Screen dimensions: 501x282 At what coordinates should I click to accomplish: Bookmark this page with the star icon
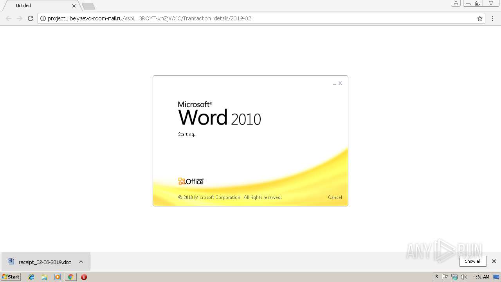(x=480, y=18)
